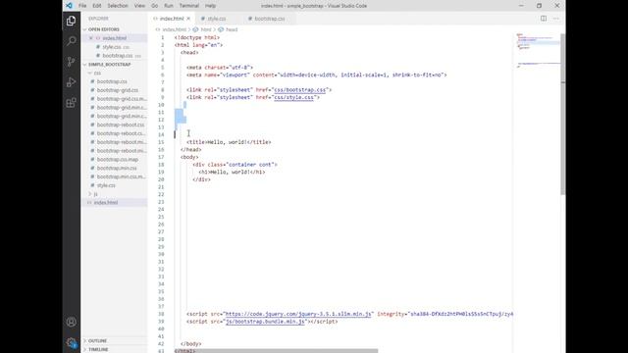628x353 pixels.
Task: Collapse the Open Editors section
Action: click(103, 29)
